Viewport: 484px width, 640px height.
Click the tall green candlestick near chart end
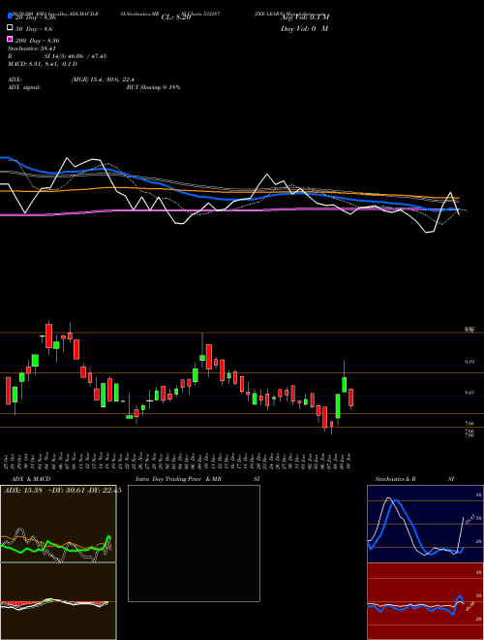[338, 405]
